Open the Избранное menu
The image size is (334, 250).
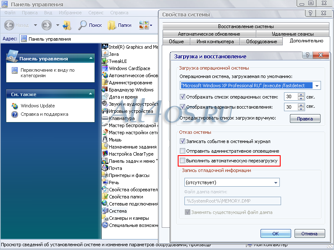(70, 13)
